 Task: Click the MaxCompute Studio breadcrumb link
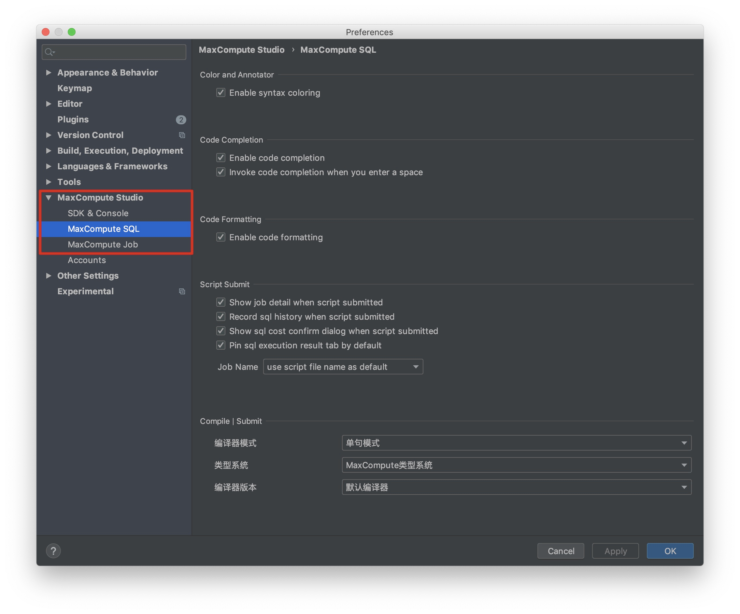(242, 50)
